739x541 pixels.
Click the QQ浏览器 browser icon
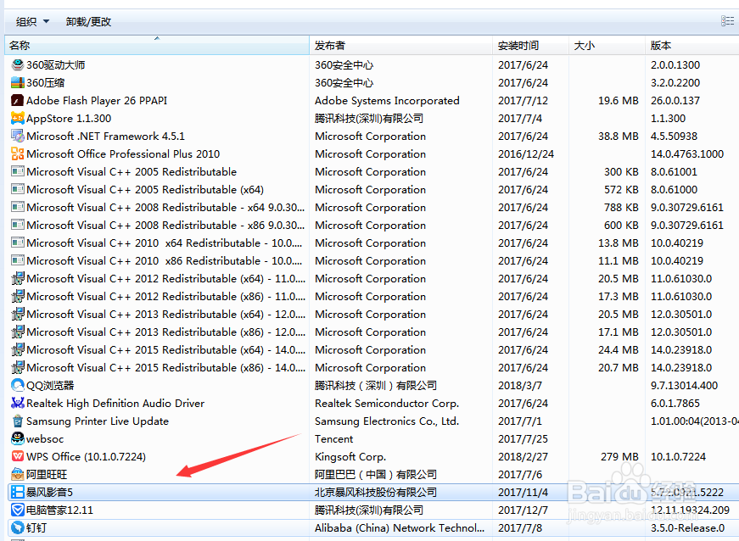click(18, 386)
